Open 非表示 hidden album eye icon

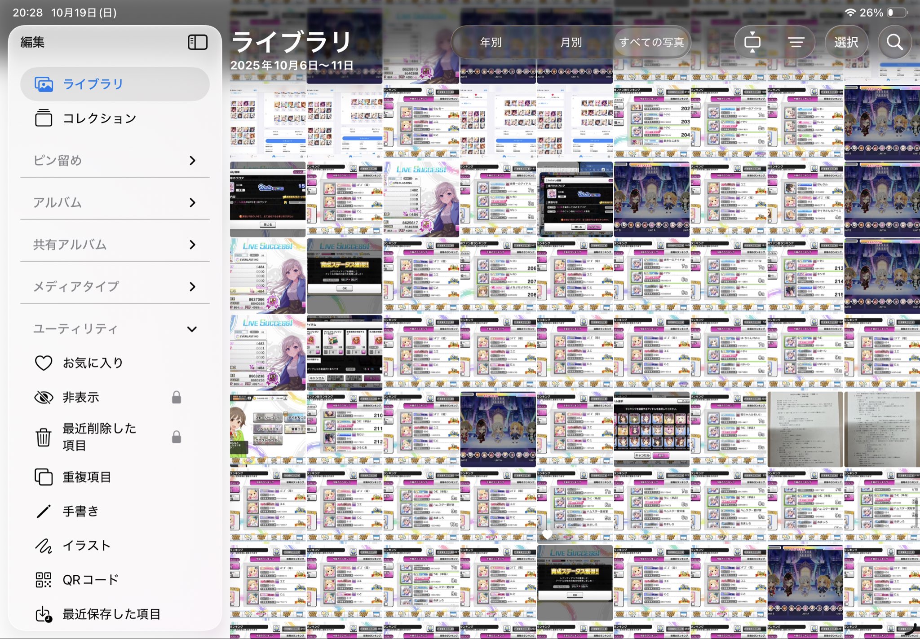coord(44,397)
